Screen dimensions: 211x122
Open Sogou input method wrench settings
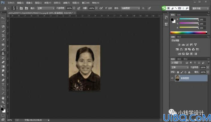pyautogui.click(x=187, y=8)
